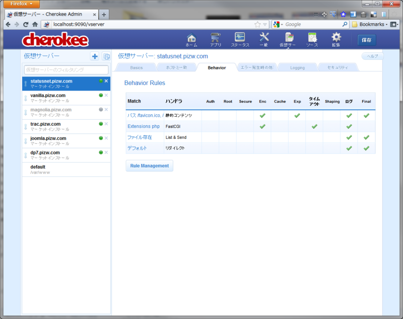The image size is (403, 319).
Task: Delete joomla.pizw.com with its X icon
Action: click(106, 138)
